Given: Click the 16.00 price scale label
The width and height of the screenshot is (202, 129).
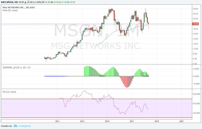Looking at the screenshot, I should [x=196, y=34].
